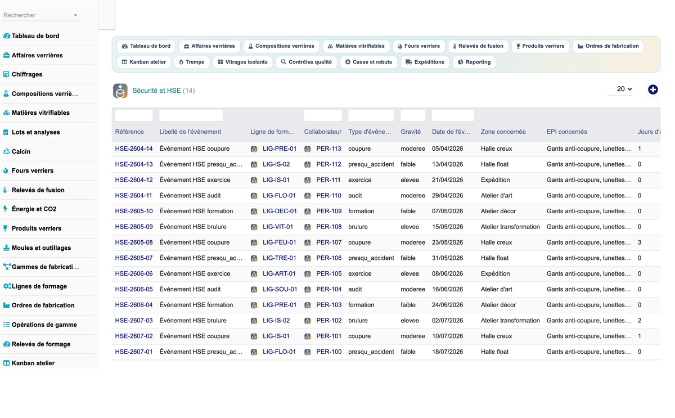
Task: Open the Reporting tab
Action: tap(474, 62)
